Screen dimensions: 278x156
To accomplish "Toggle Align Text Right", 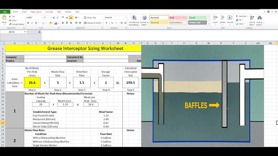I will pos(71,23).
